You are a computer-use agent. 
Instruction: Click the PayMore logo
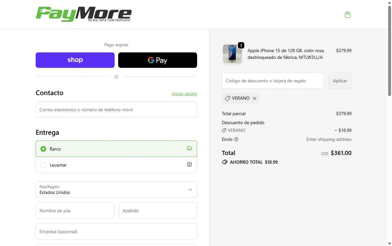pyautogui.click(x=83, y=14)
